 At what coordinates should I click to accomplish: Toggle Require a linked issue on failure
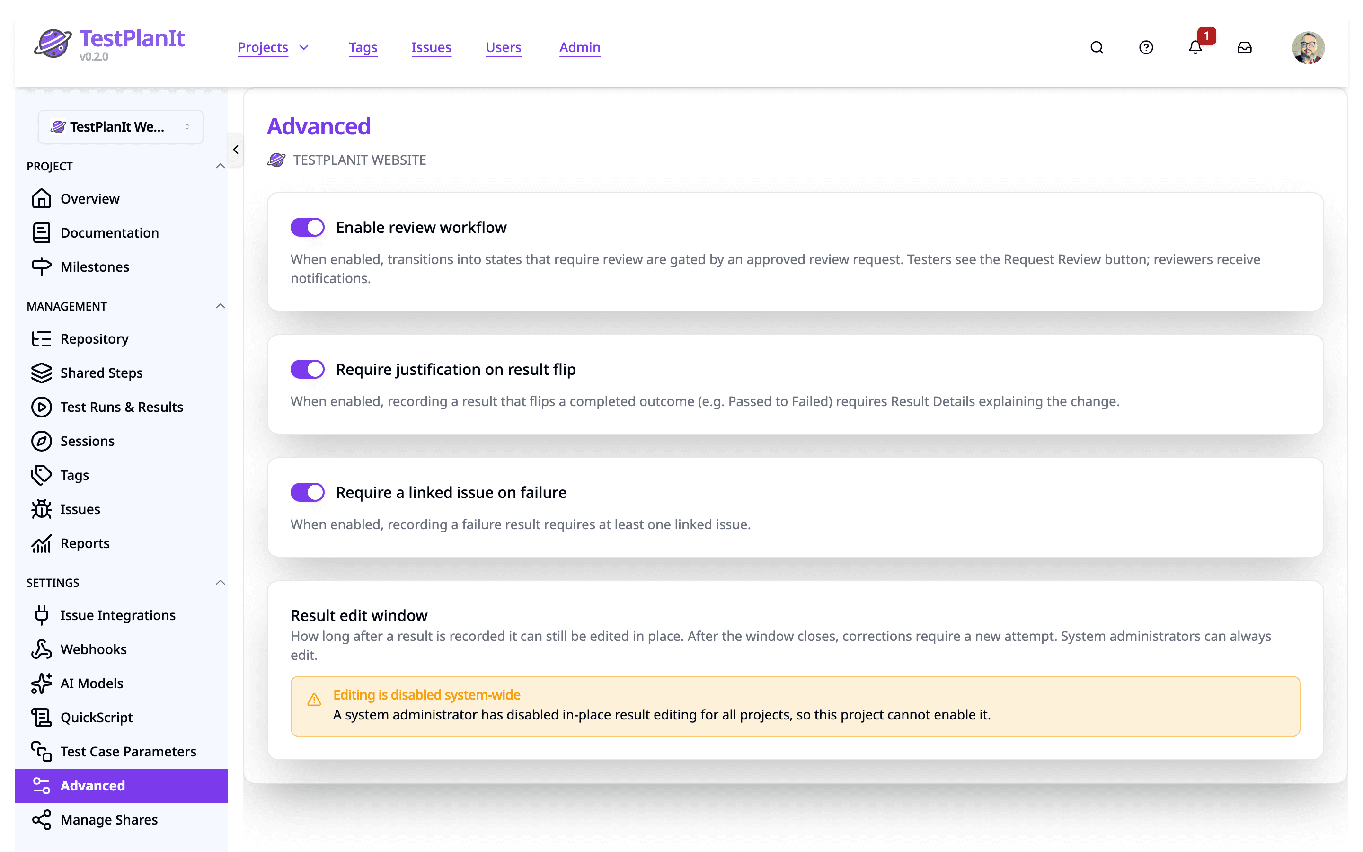tap(308, 492)
